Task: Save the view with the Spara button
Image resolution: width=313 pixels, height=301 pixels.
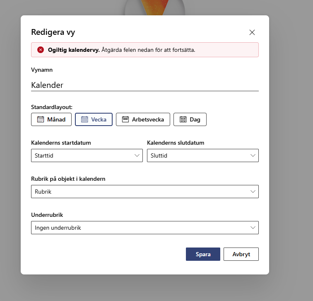Action: (203, 254)
